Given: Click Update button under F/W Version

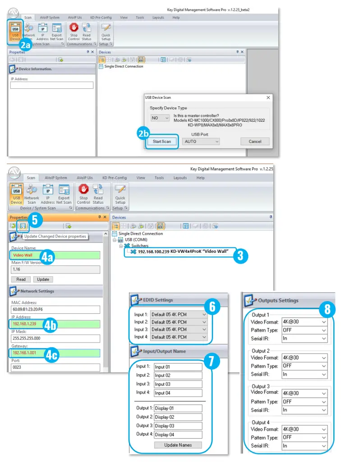Looking at the screenshot, I should (x=43, y=279).
